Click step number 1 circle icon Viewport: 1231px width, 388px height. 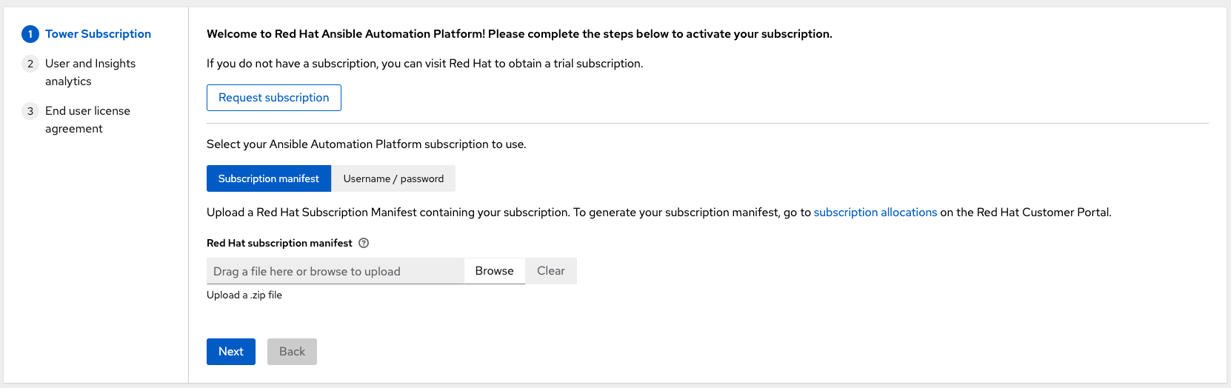click(x=30, y=34)
